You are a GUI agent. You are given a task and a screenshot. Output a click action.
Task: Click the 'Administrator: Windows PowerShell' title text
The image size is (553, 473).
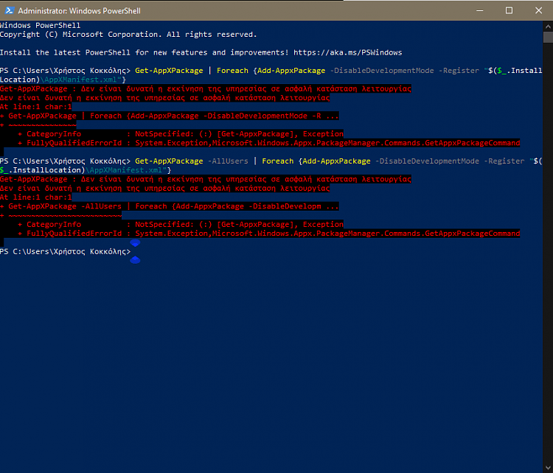[x=79, y=11]
